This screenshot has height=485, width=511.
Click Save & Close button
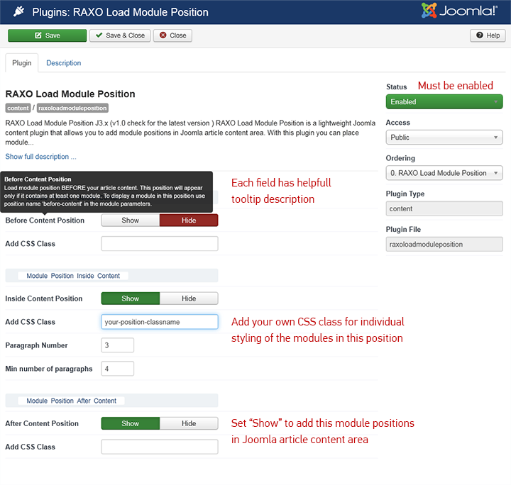point(120,35)
